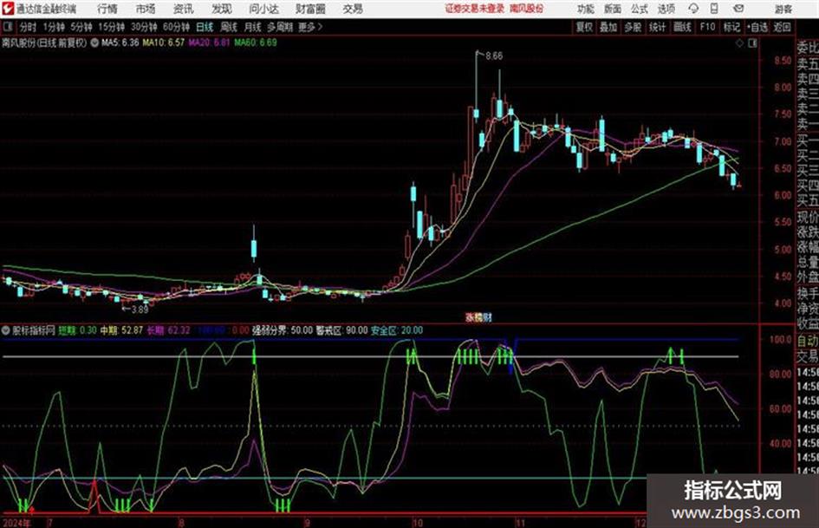The width and height of the screenshot is (819, 528).
Task: Click the 统计 statistics toolbar button
Action: pyautogui.click(x=657, y=27)
